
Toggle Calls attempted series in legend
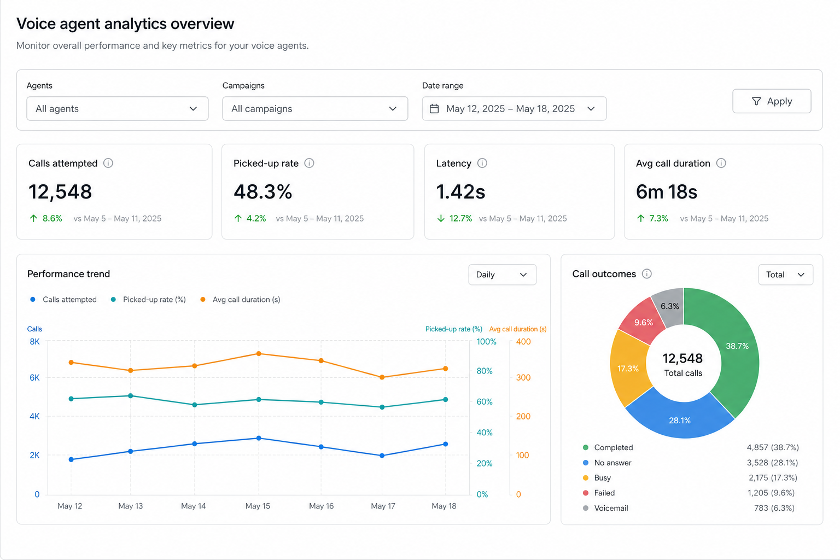[63, 300]
